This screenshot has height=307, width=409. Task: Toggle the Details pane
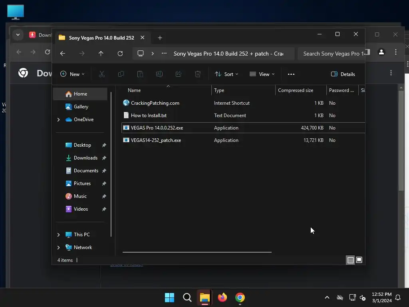point(343,74)
